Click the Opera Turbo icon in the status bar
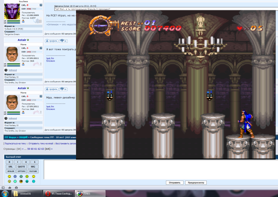 (17, 187)
